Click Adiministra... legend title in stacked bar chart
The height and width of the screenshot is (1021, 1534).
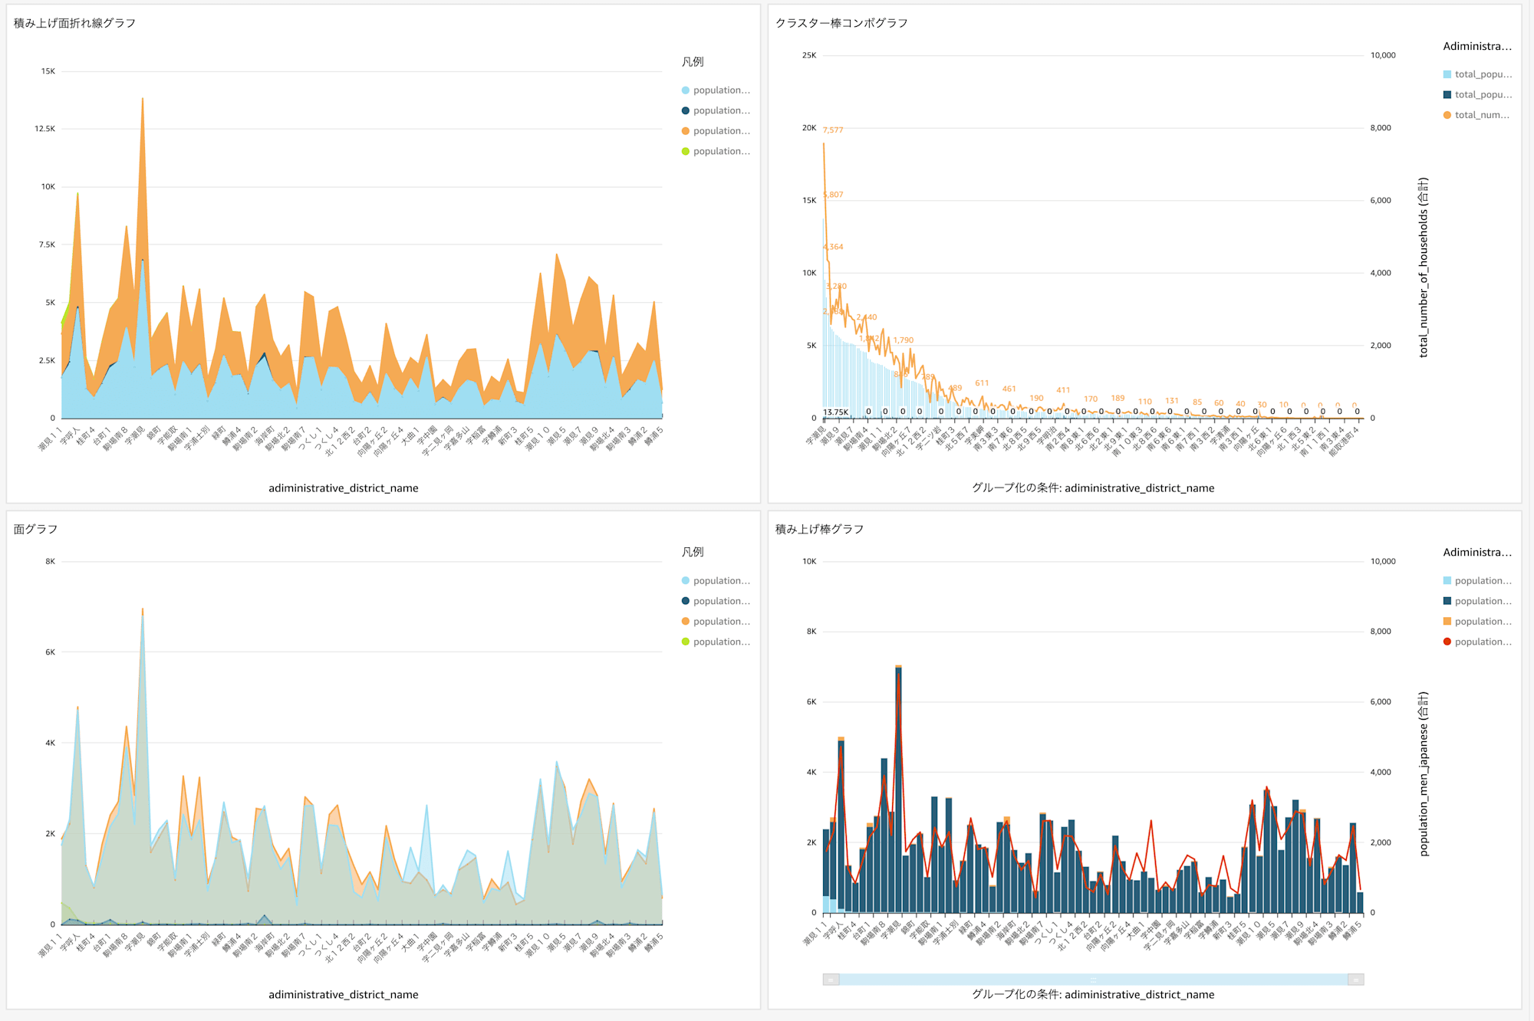(x=1477, y=553)
